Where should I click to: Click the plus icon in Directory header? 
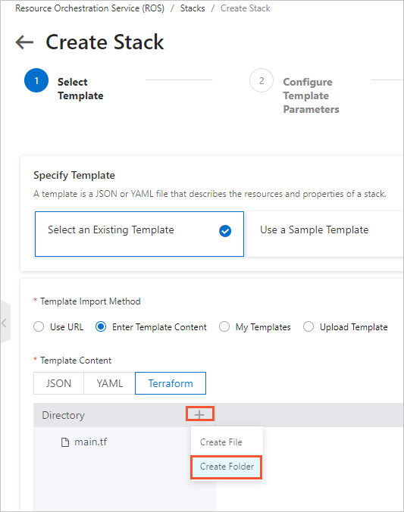199,414
